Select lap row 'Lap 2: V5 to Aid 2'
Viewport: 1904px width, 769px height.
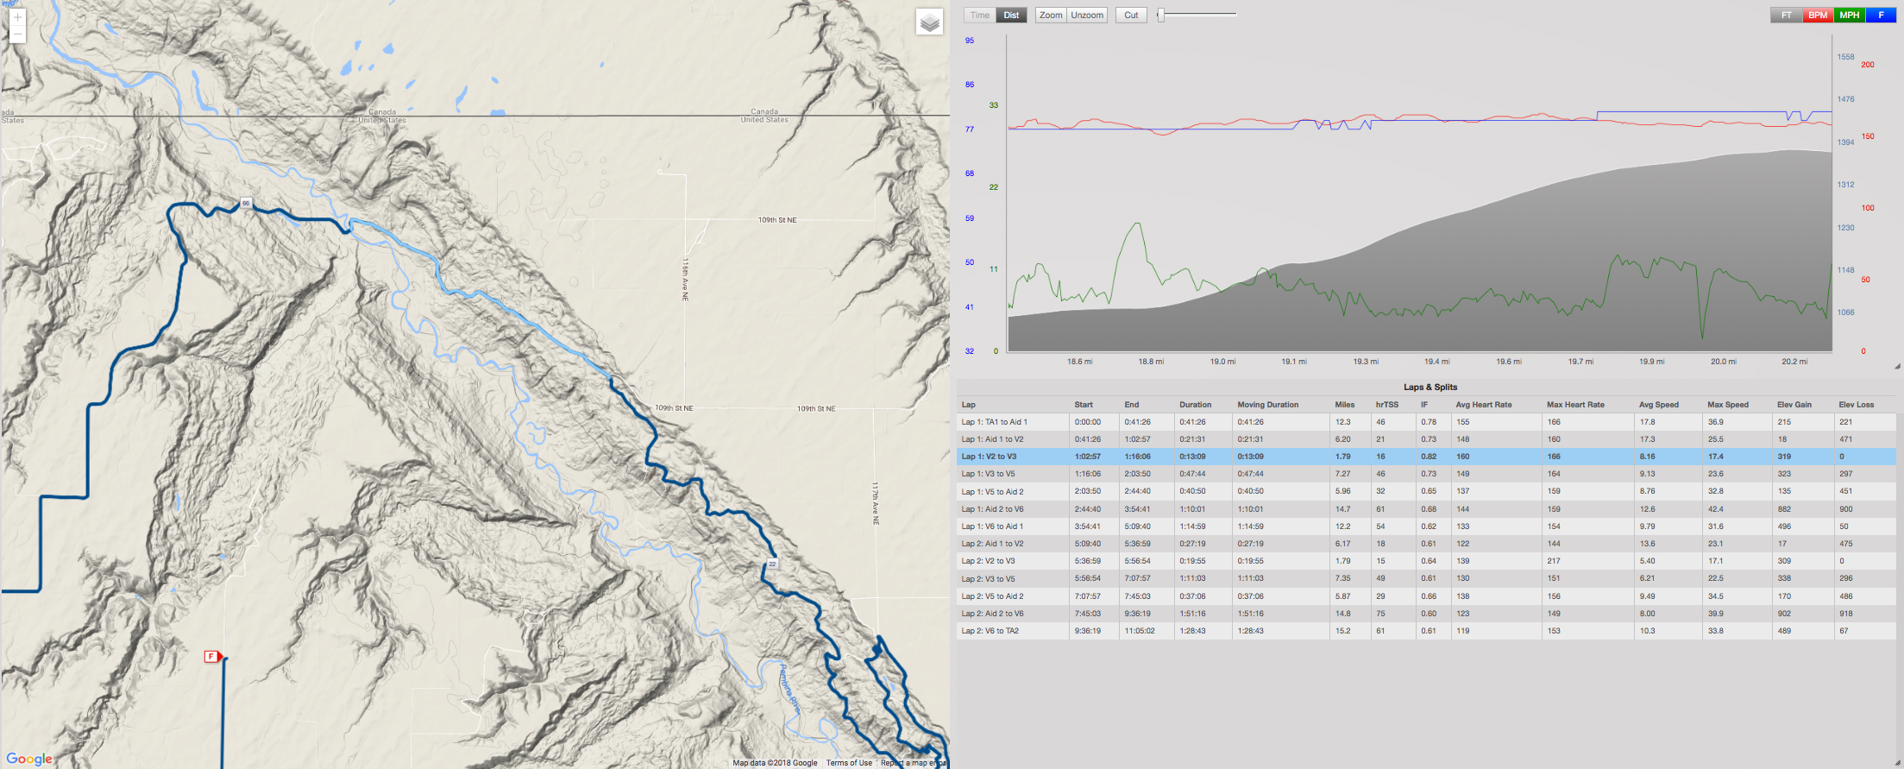pos(1426,596)
